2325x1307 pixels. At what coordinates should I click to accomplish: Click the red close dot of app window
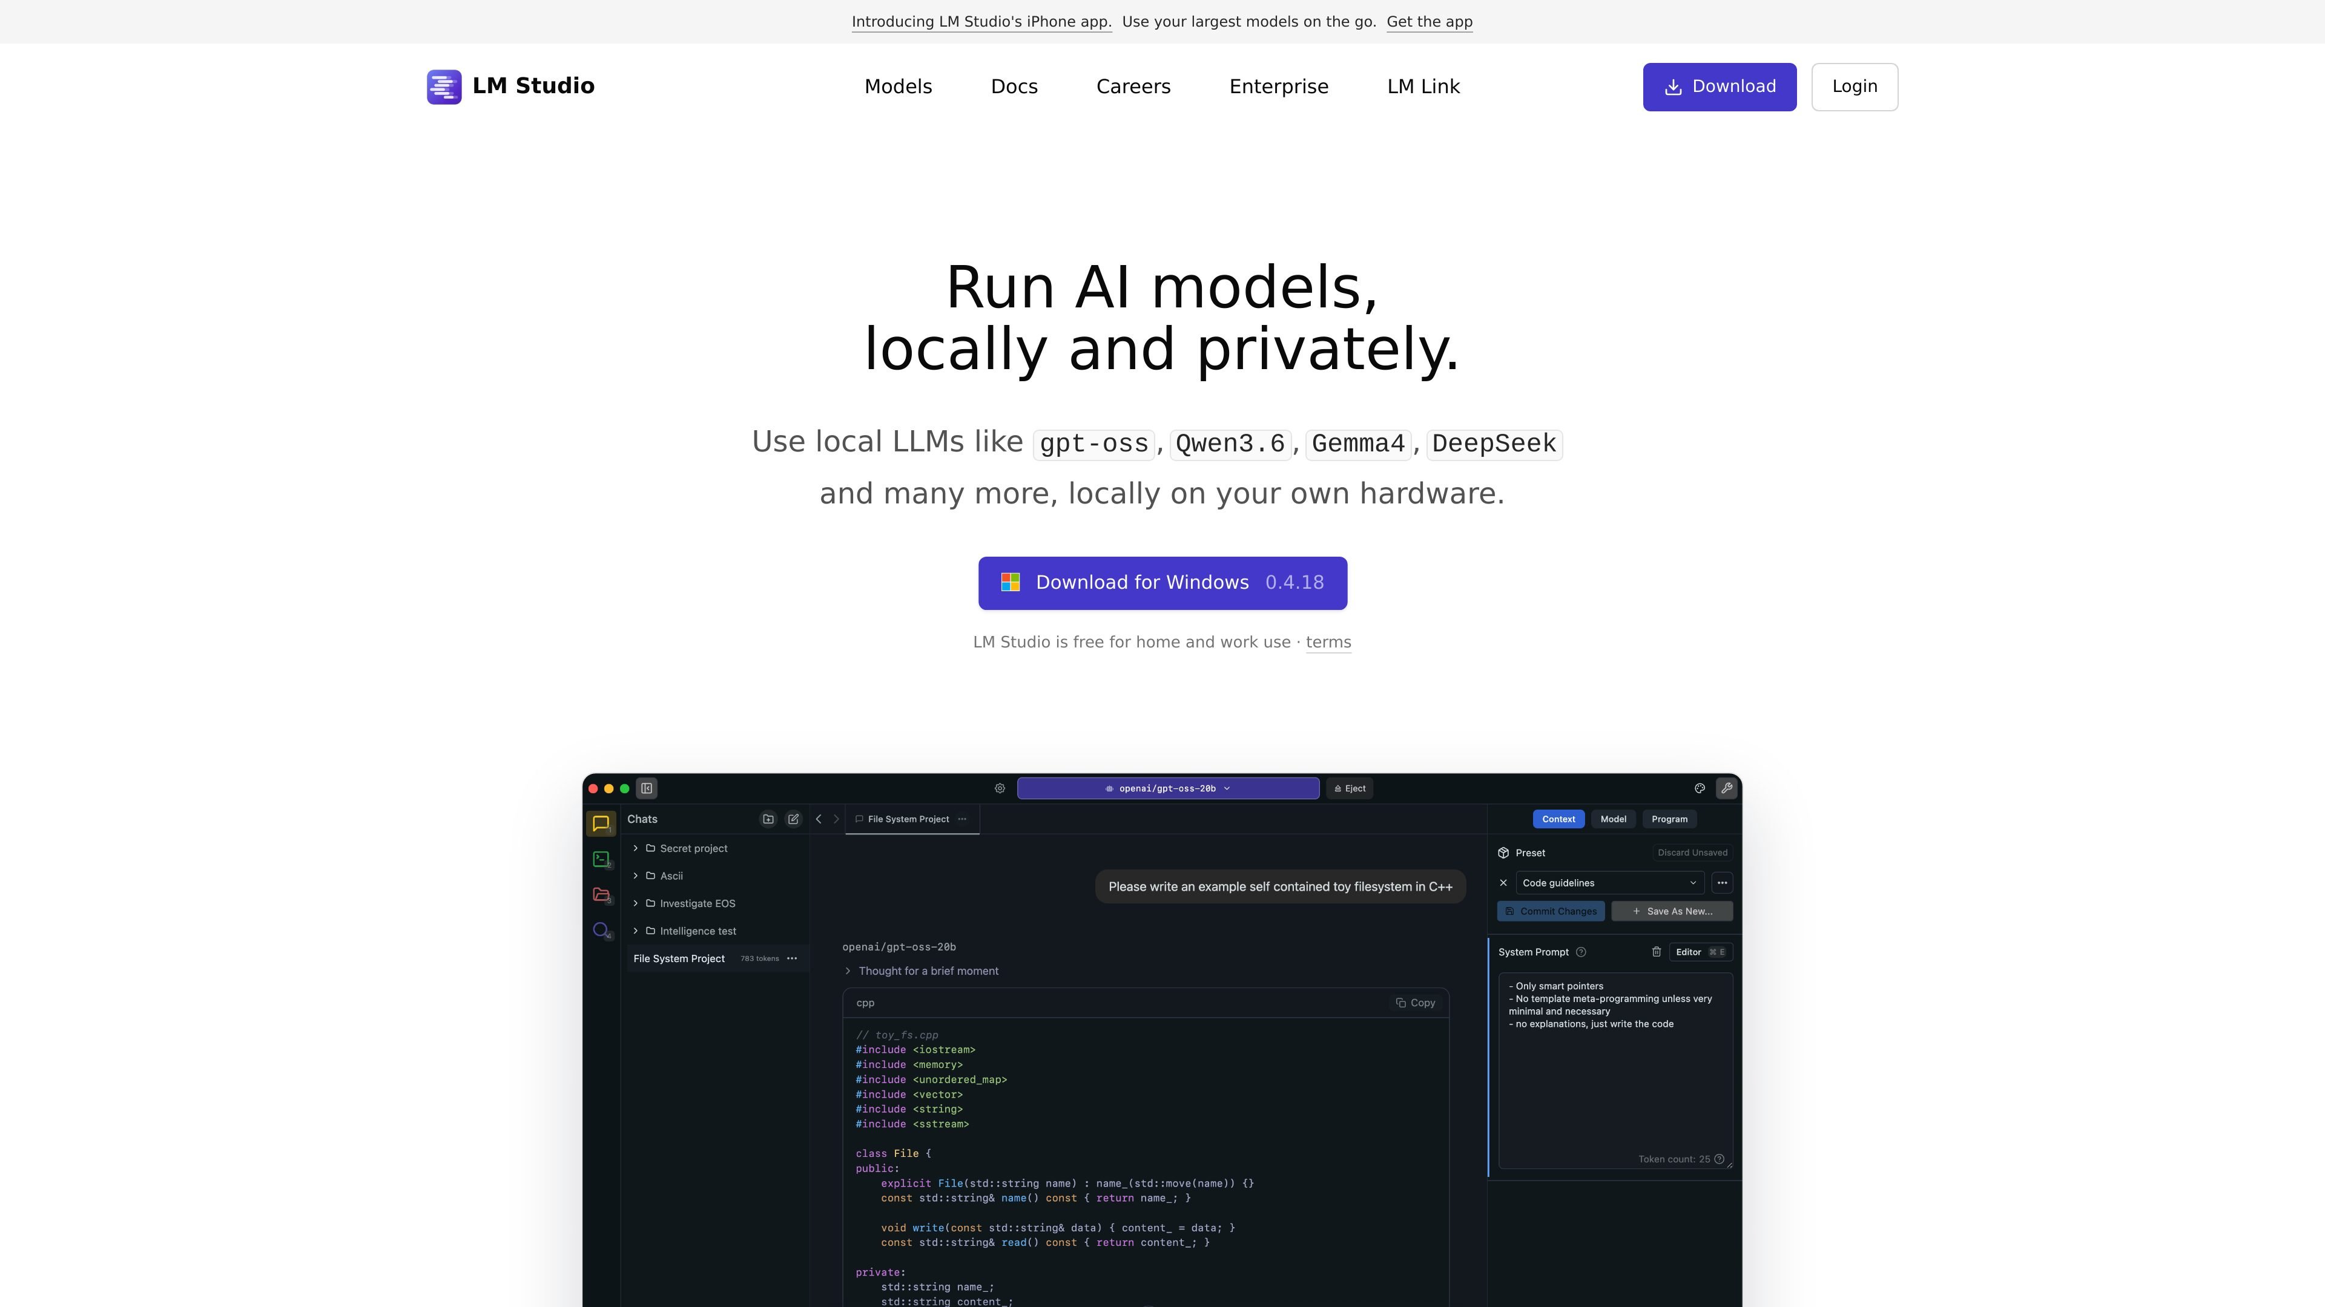click(593, 788)
